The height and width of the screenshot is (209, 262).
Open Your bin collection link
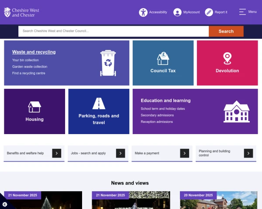[25, 60]
